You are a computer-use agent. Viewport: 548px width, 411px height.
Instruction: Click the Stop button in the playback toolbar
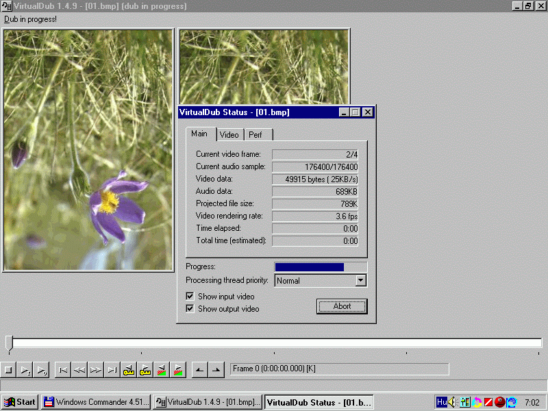click(x=9, y=370)
